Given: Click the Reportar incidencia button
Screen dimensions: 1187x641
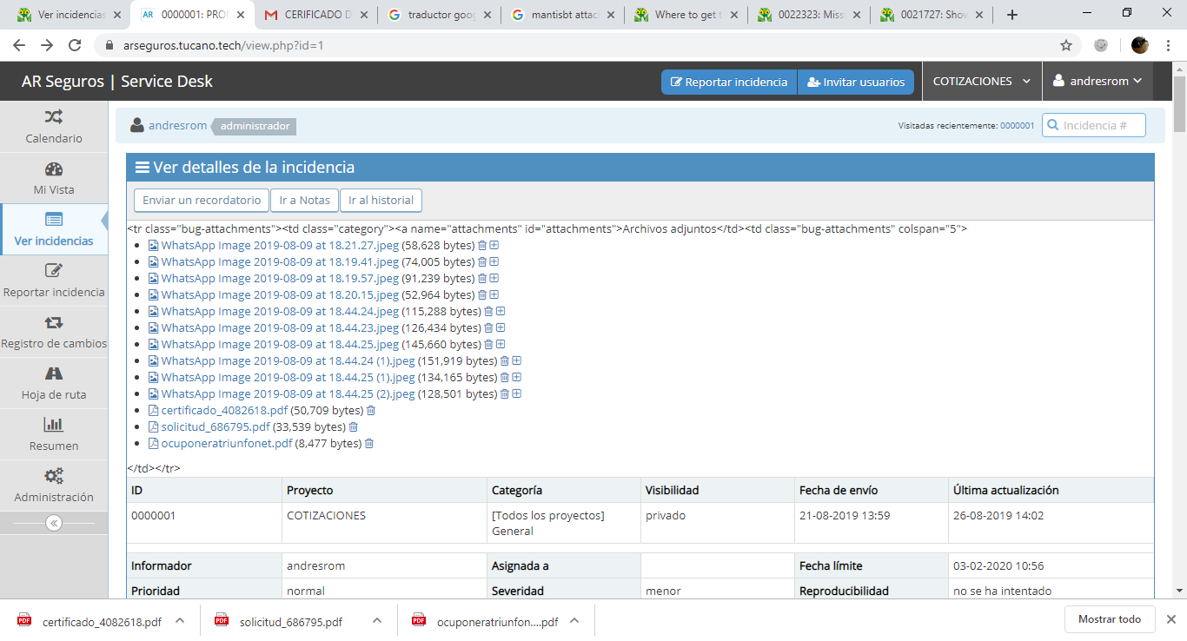Looking at the screenshot, I should tap(729, 82).
